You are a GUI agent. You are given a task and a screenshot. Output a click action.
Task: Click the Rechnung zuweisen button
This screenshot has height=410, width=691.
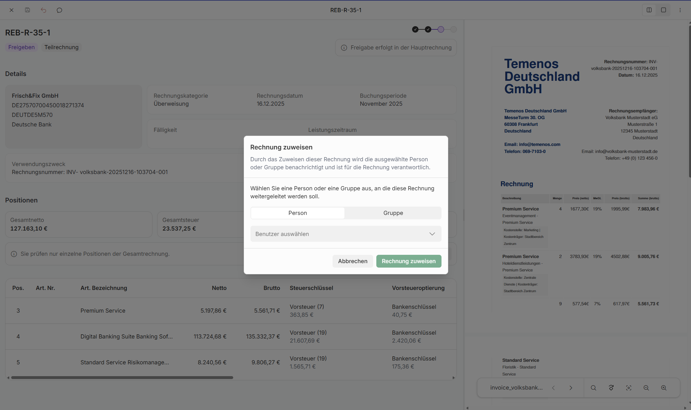click(409, 261)
